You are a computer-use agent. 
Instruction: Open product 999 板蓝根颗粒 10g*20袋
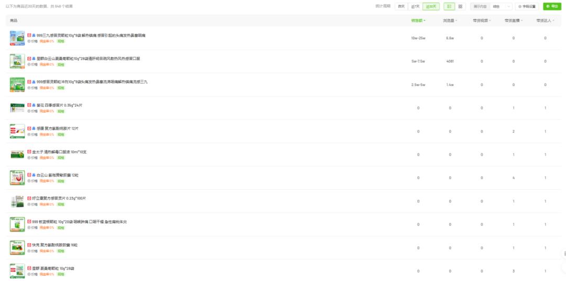click(80, 222)
